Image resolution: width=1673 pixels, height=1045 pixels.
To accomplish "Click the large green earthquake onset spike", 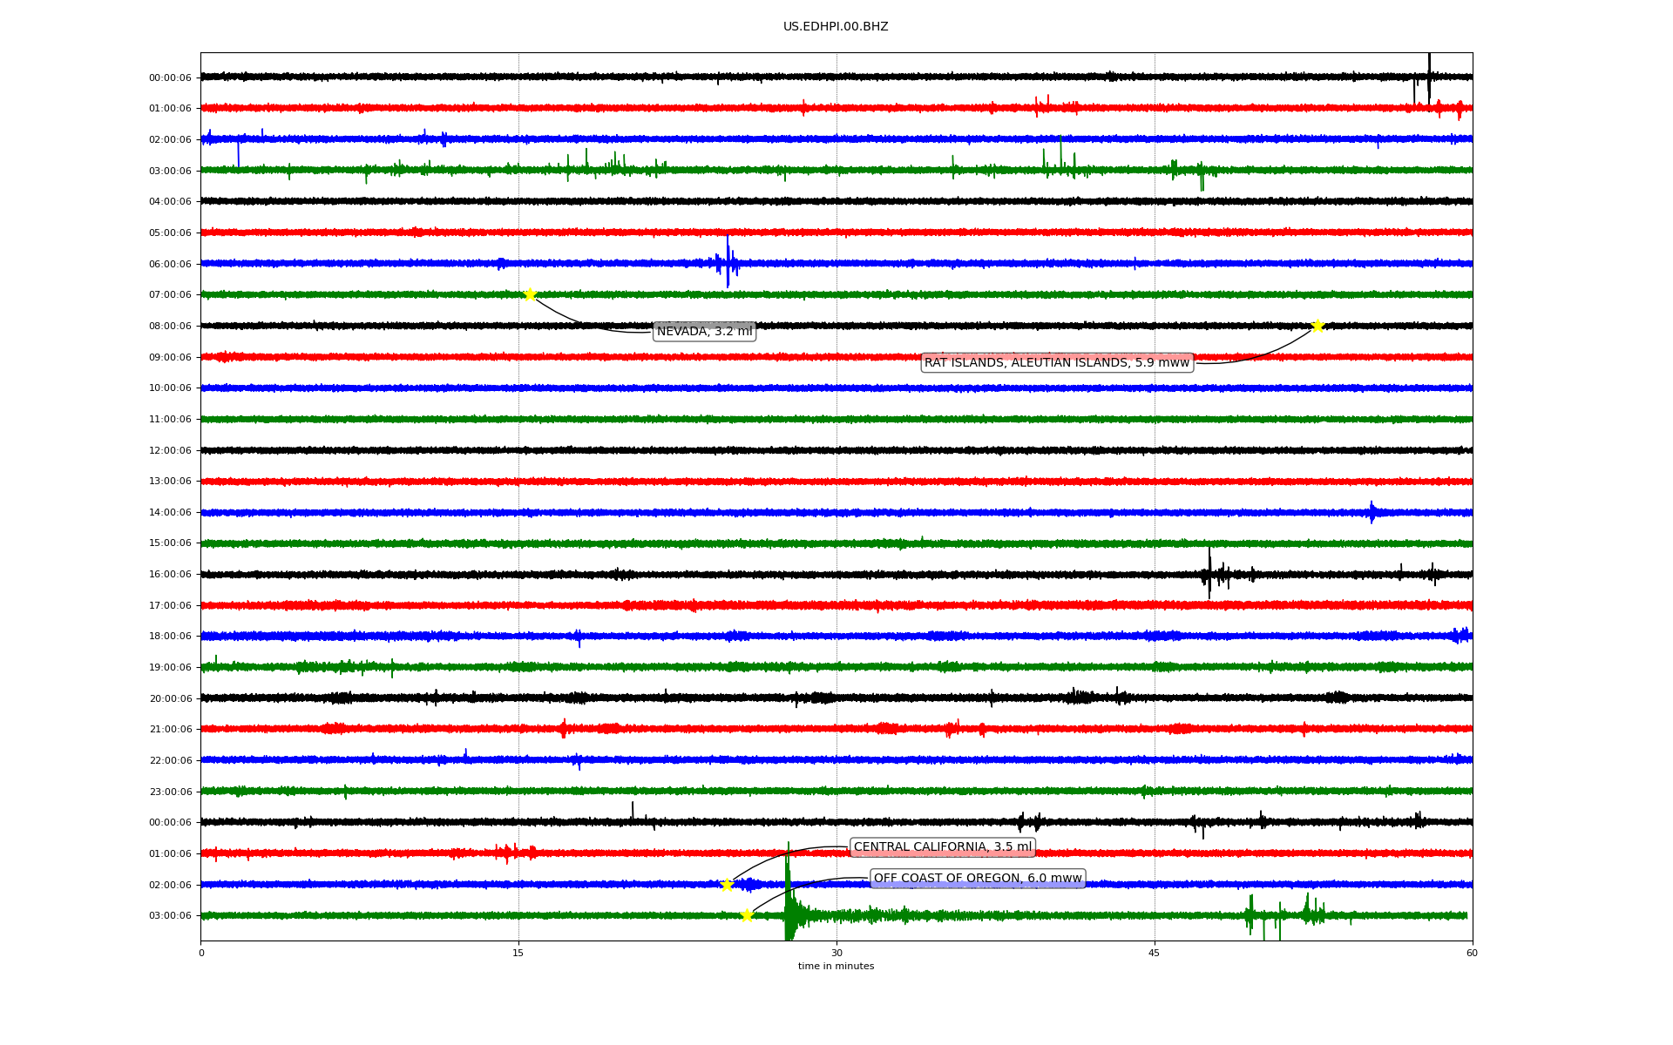I will point(789,906).
